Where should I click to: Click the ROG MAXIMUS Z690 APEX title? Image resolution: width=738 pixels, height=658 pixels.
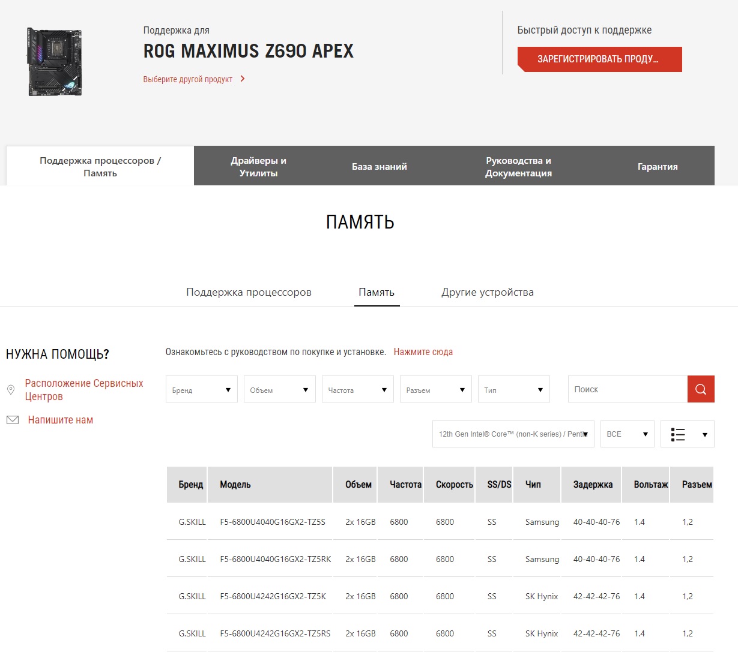coord(249,51)
